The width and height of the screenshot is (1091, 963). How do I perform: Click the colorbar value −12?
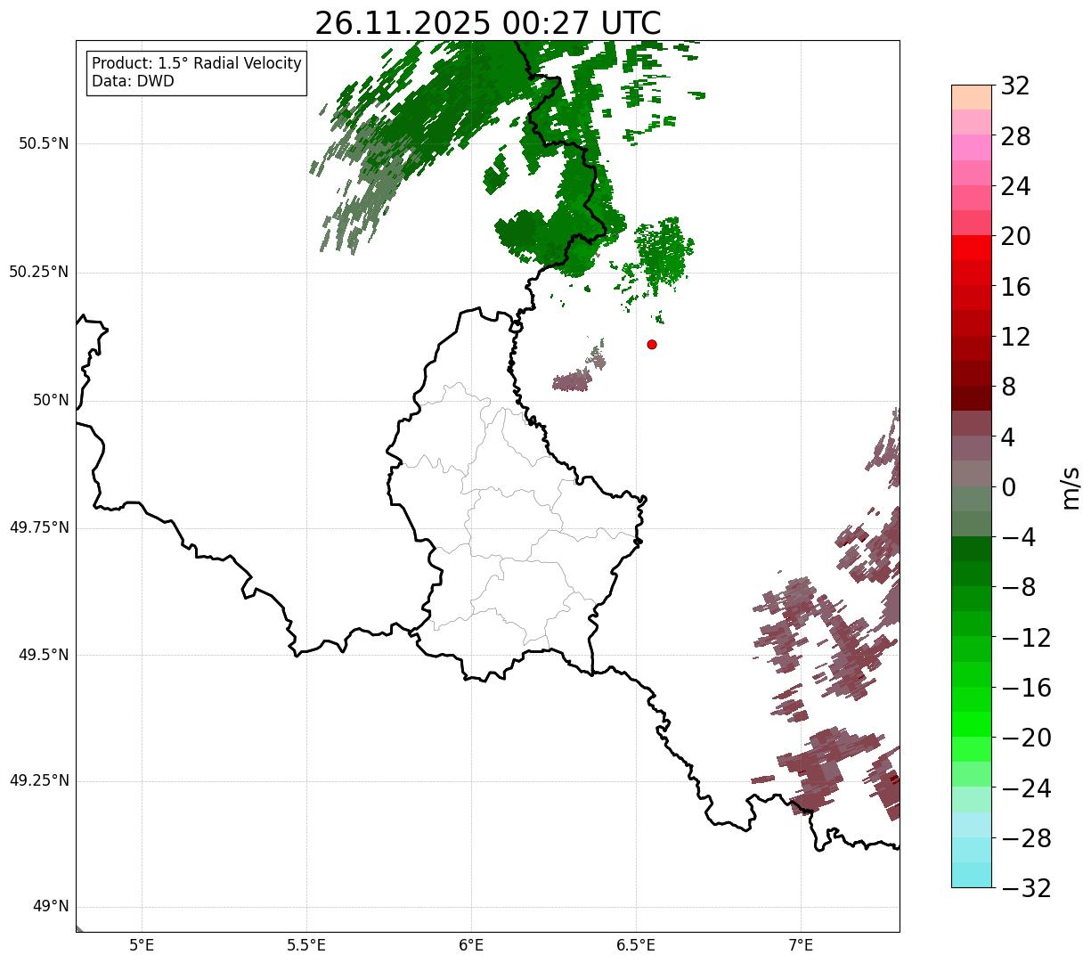point(1026,638)
